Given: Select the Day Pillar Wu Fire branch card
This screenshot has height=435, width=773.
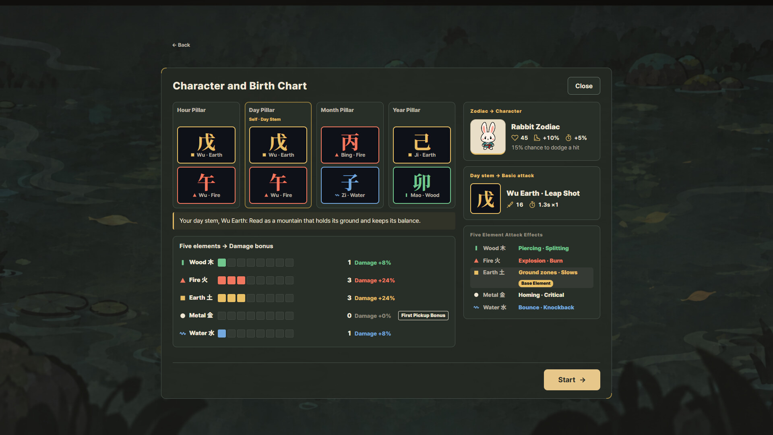Looking at the screenshot, I should click(x=278, y=185).
